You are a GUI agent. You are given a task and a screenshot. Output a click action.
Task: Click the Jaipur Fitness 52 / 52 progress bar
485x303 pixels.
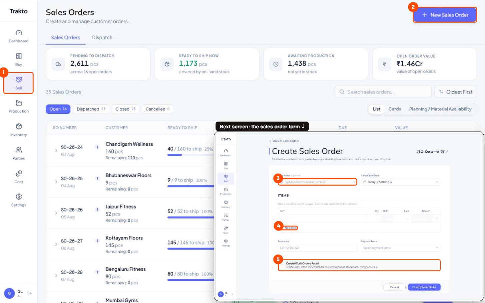[x=190, y=218]
